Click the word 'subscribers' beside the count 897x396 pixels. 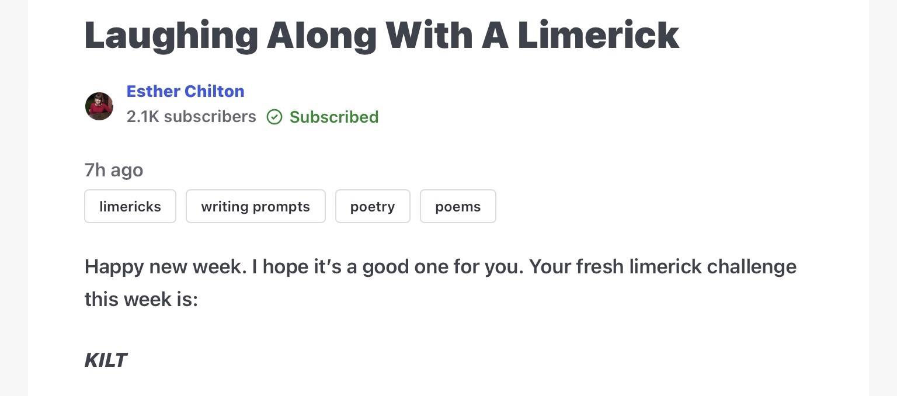(210, 117)
